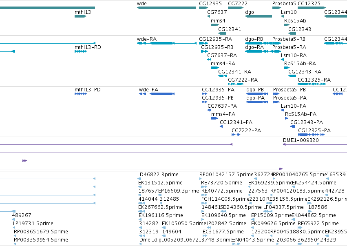Viewport: 347px width, 246px height.
Task: Select the CG12325-RA transcript label
Action: pyautogui.click(x=314, y=80)
